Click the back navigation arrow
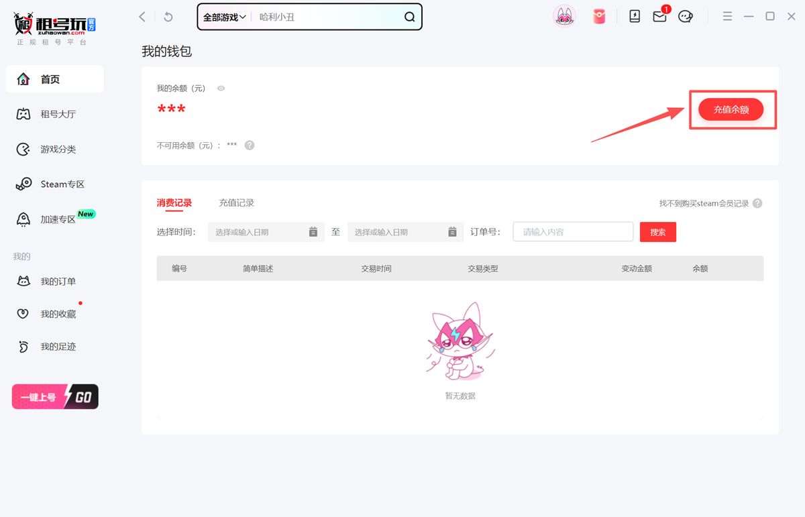 click(142, 17)
